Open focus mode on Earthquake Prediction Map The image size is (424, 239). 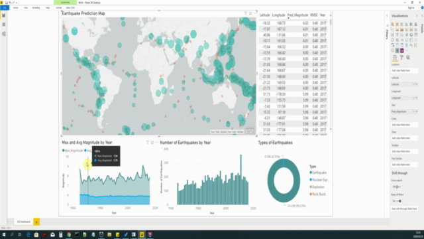pyautogui.click(x=250, y=13)
